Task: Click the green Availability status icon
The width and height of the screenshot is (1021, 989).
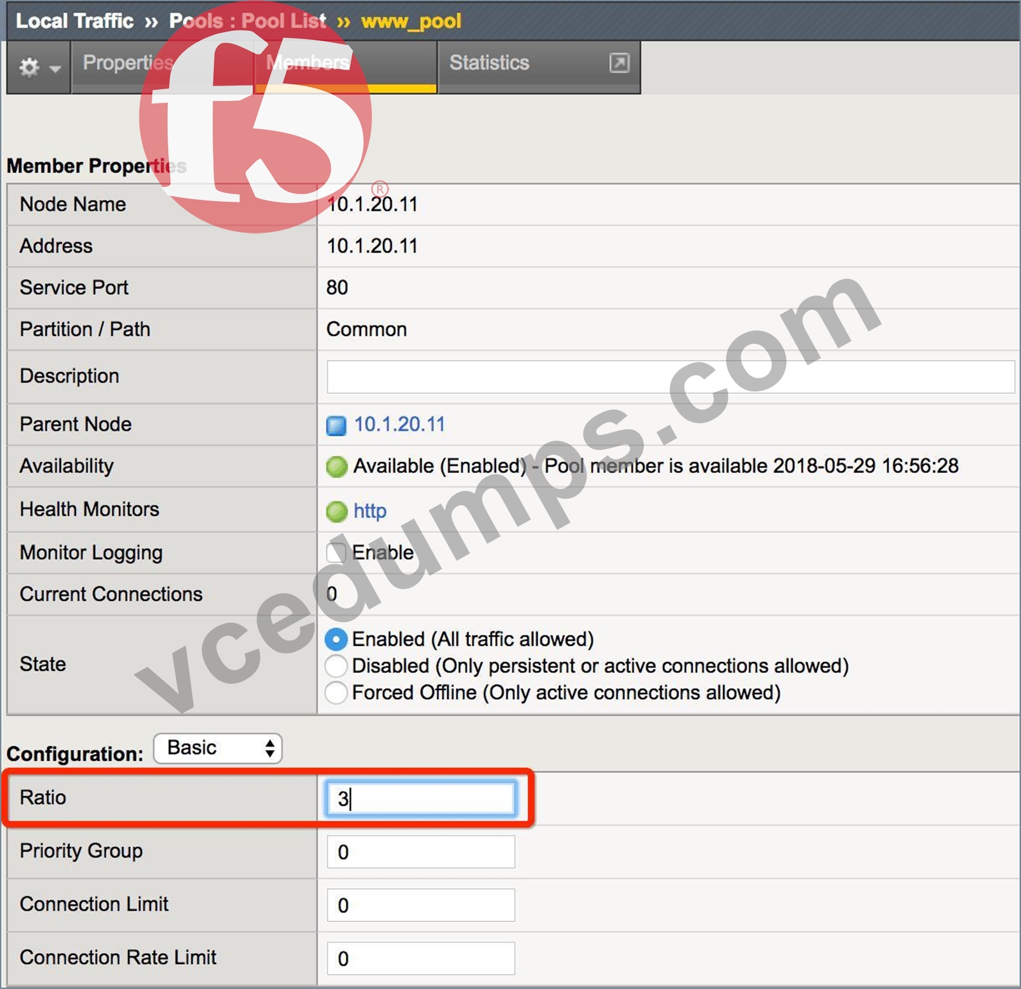Action: pyautogui.click(x=336, y=467)
